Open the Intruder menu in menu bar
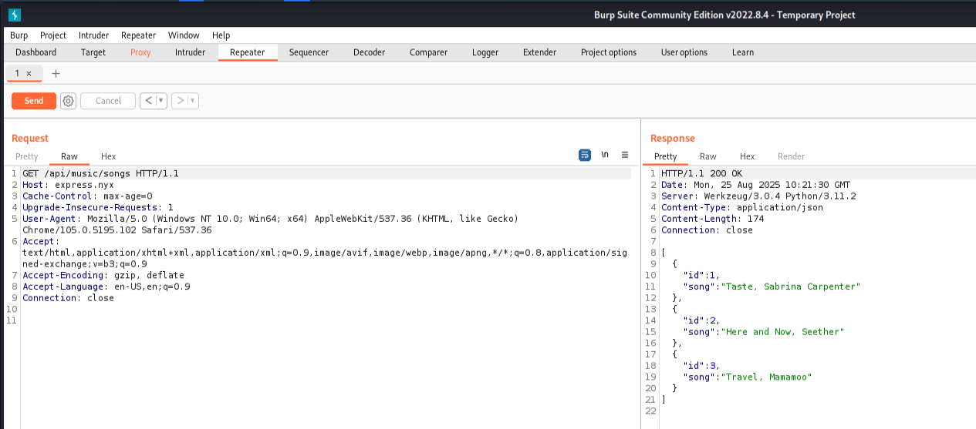 [93, 35]
